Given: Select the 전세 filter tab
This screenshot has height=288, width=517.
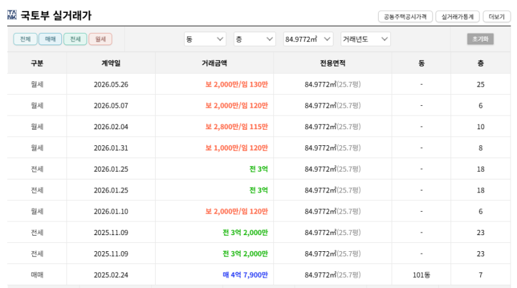Looking at the screenshot, I should click(x=75, y=39).
